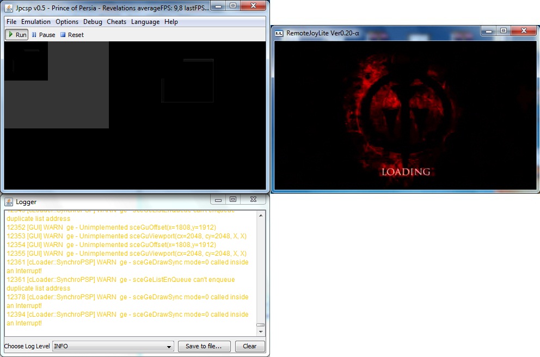Open the Debug menu

[x=93, y=22]
